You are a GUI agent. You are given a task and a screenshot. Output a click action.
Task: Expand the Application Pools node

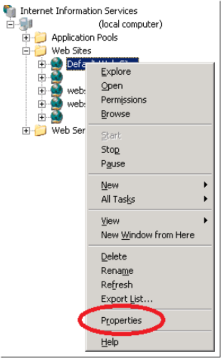[x=26, y=37]
